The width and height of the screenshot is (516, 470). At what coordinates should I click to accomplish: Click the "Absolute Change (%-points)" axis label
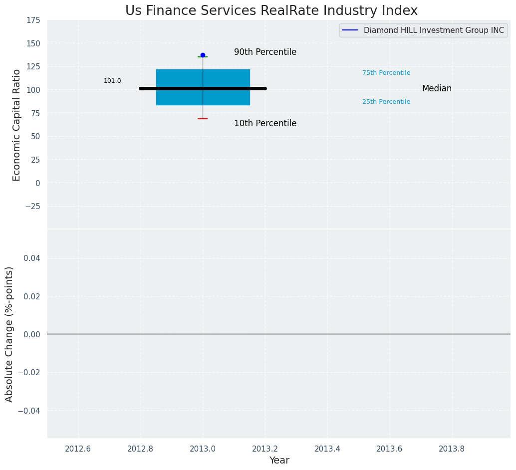9,334
